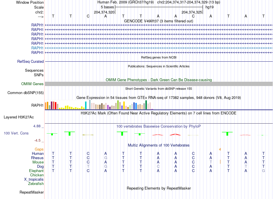The width and height of the screenshot is (273, 199).
Task: Click the gray G in Elephant alignment row
Action: [x=264, y=171]
